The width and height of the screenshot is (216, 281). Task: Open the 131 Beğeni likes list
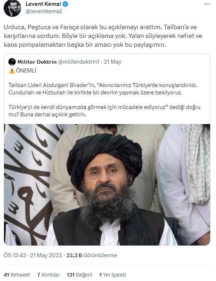[79, 275]
